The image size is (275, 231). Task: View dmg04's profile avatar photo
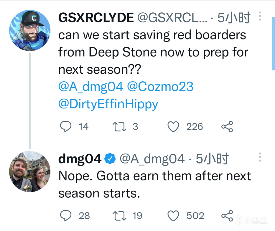coord(30,171)
